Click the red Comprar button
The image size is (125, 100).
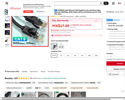(116, 63)
